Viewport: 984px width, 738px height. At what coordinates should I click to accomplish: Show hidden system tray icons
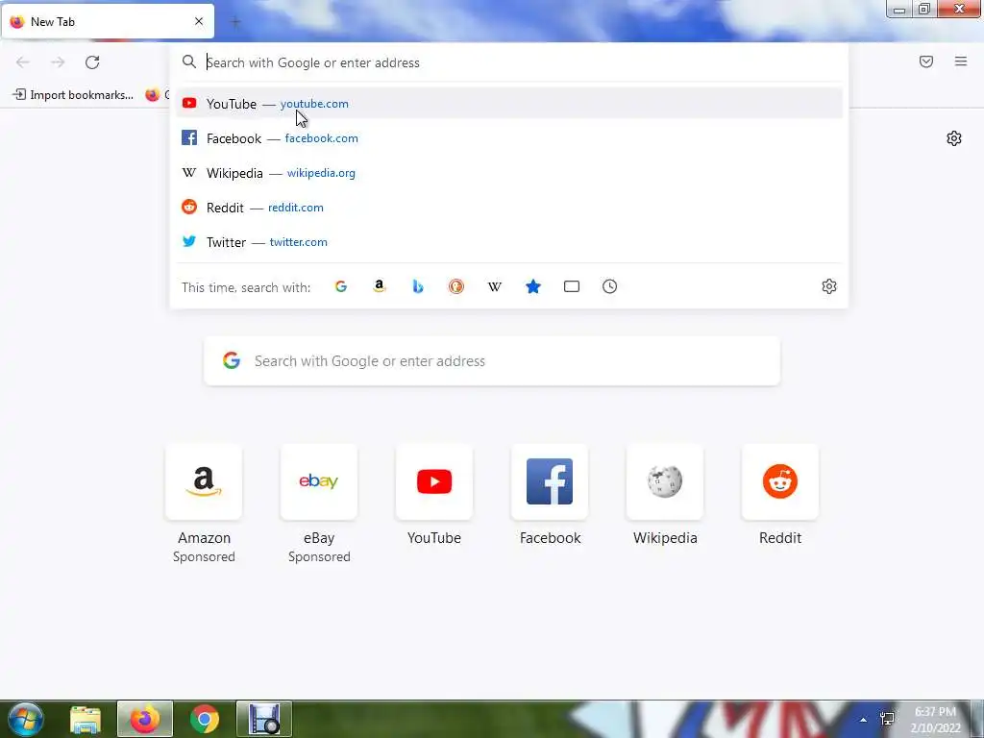pyautogui.click(x=864, y=720)
